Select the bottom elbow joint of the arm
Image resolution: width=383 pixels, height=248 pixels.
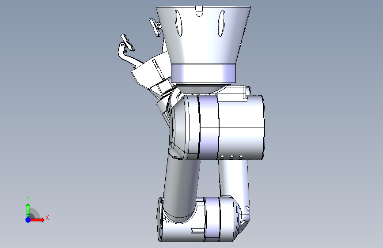[x=203, y=219]
